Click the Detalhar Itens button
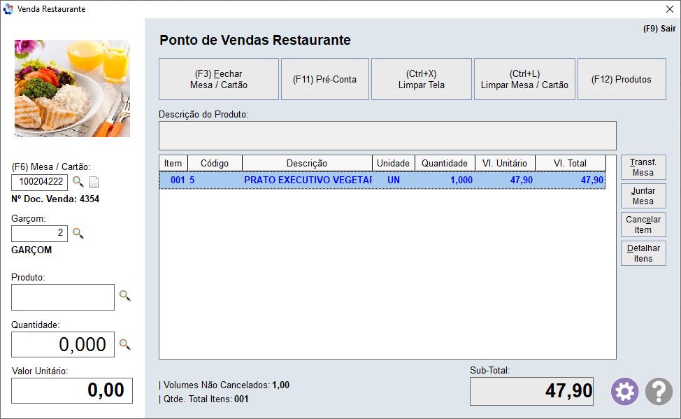Screen dimensions: 681x419 643,253
